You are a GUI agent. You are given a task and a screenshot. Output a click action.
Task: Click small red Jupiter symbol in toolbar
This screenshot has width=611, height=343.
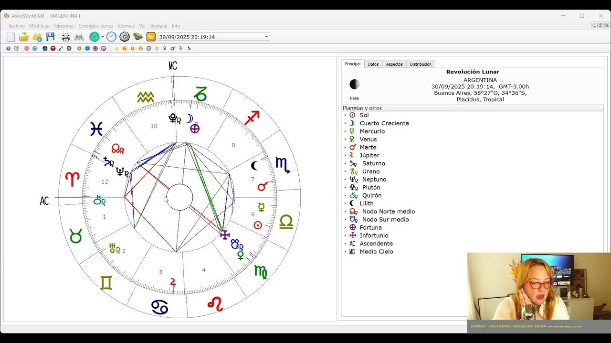[x=180, y=48]
